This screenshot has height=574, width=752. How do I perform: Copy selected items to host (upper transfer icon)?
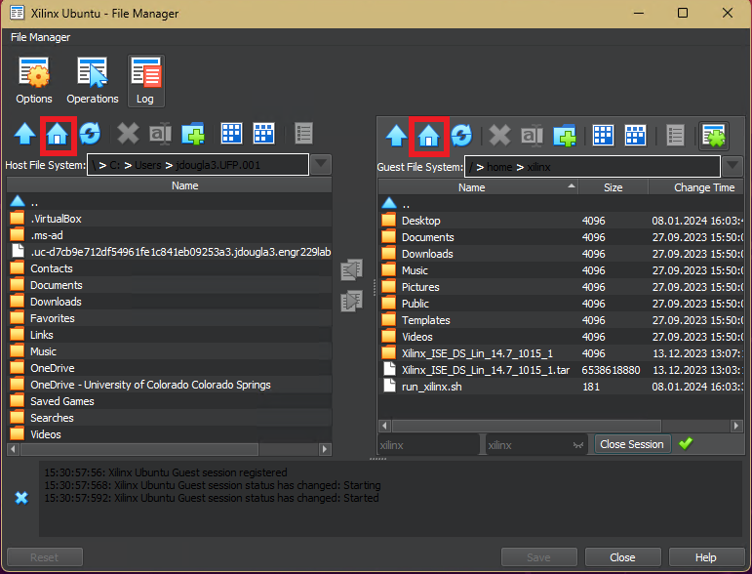[351, 269]
